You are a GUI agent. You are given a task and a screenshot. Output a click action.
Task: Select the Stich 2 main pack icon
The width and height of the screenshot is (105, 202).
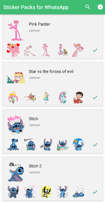point(16,172)
